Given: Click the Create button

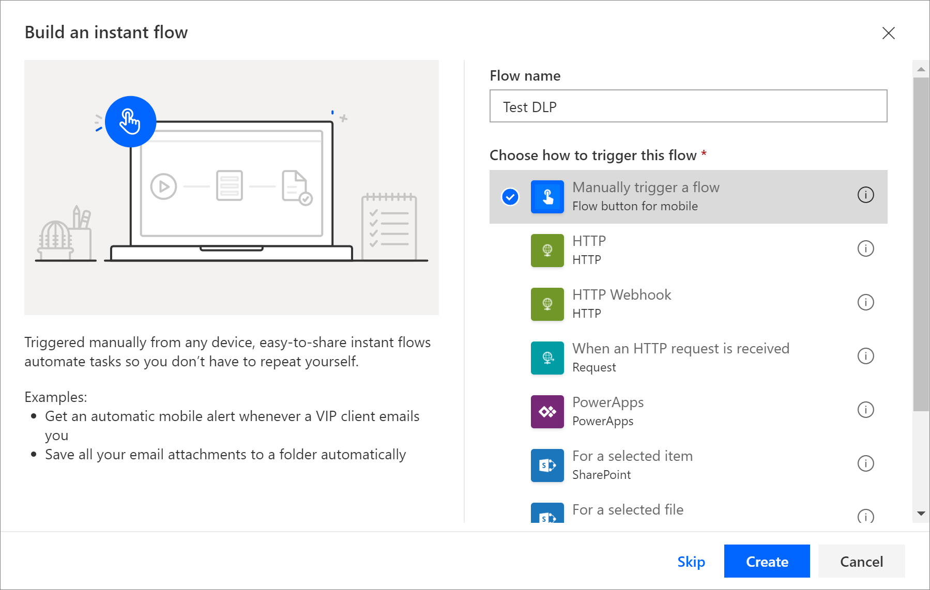Looking at the screenshot, I should pos(767,561).
